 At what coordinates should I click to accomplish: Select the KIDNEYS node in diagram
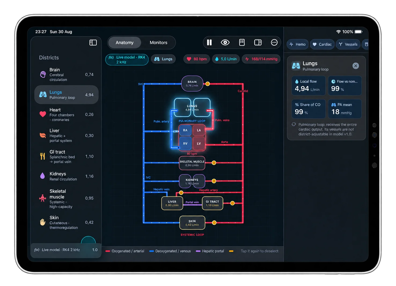click(192, 182)
